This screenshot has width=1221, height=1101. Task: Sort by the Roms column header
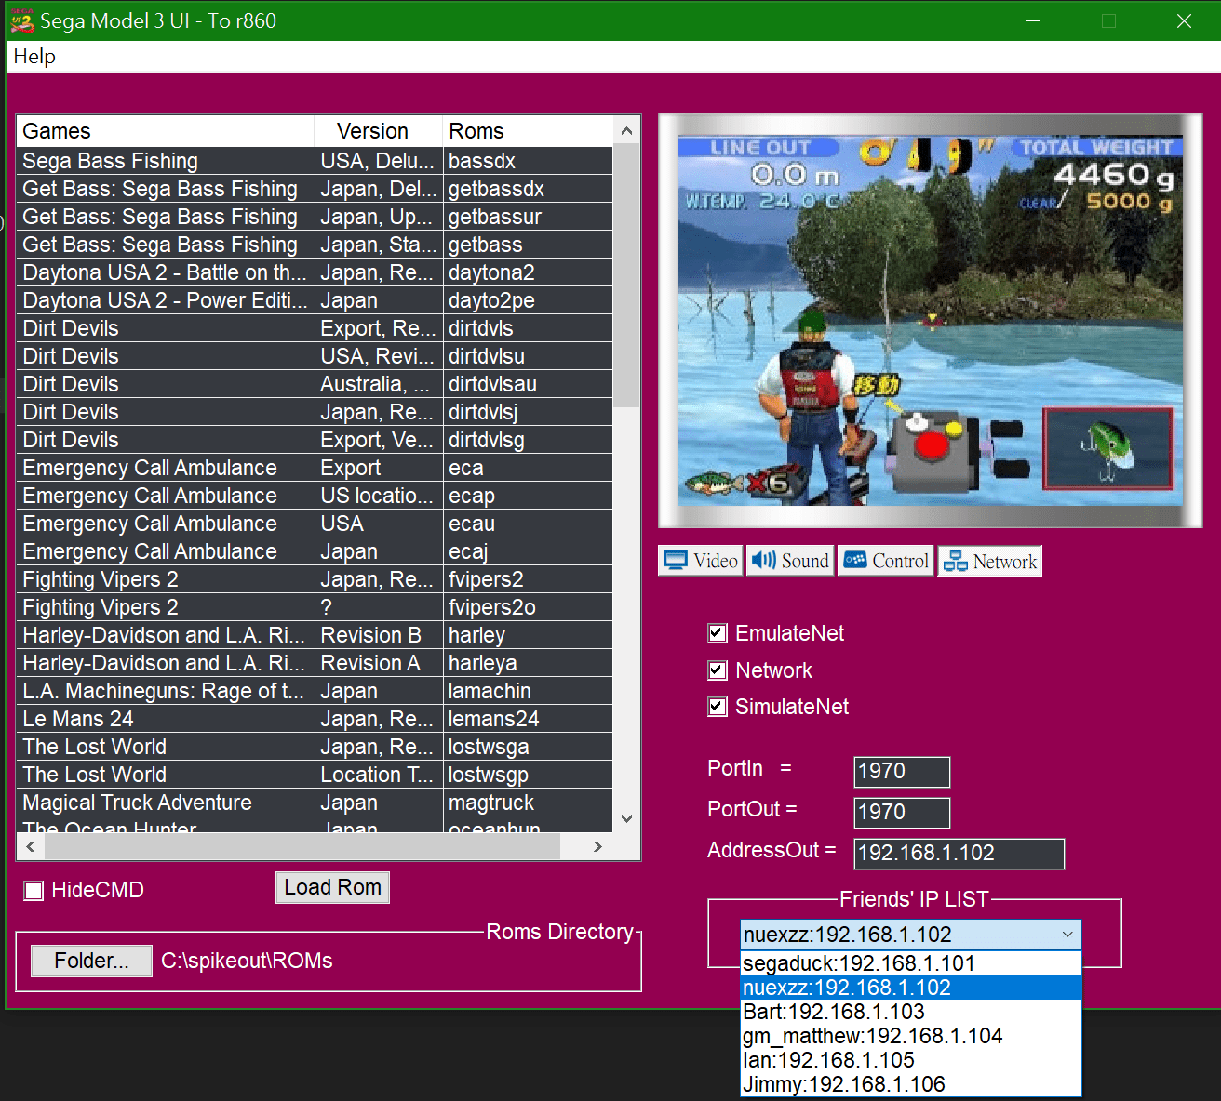click(x=528, y=131)
